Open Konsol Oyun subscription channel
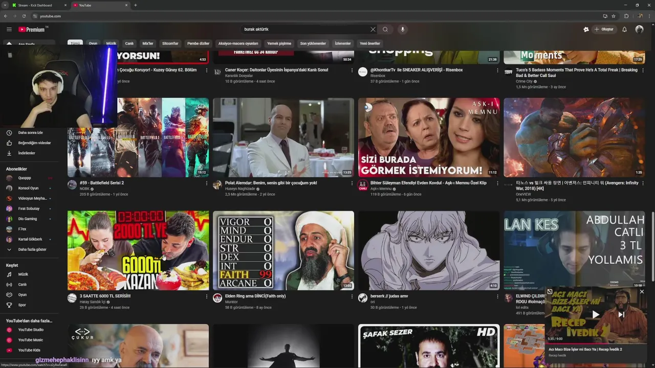The height and width of the screenshot is (368, 655). click(x=30, y=188)
